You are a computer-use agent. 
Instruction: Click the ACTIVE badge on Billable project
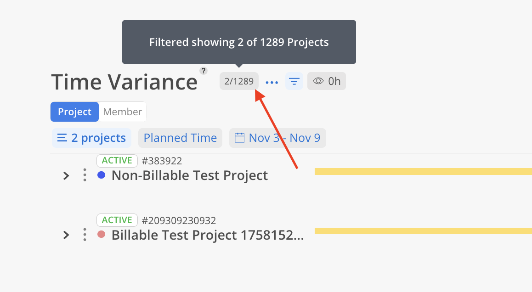click(x=117, y=220)
